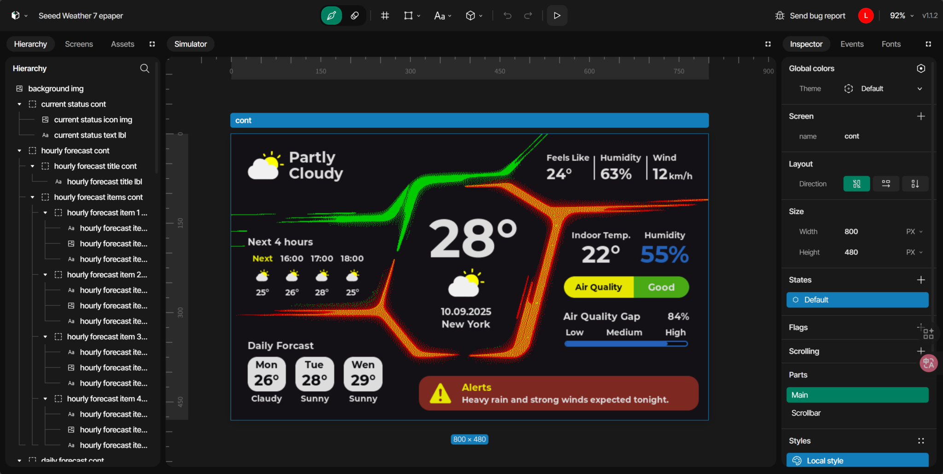Switch to the Assets tab

pyautogui.click(x=122, y=44)
